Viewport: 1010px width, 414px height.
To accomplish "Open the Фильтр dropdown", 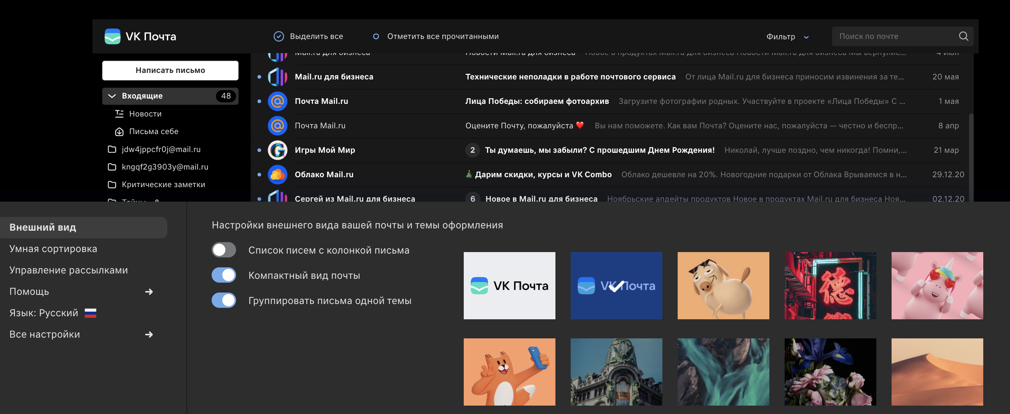I will click(x=787, y=36).
